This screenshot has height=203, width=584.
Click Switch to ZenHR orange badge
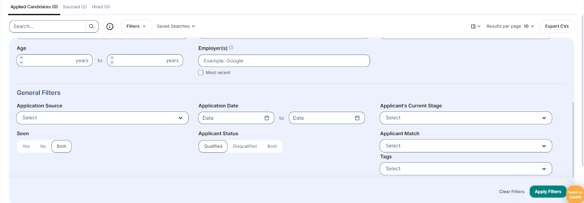(575, 195)
